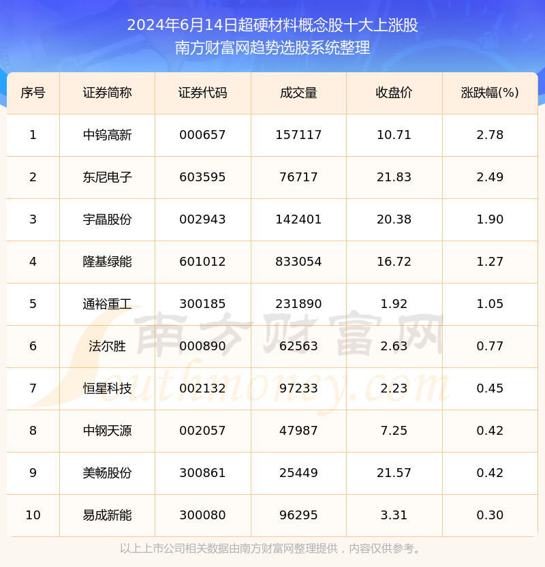
Task: Click stock code 603595
Action: (x=202, y=177)
